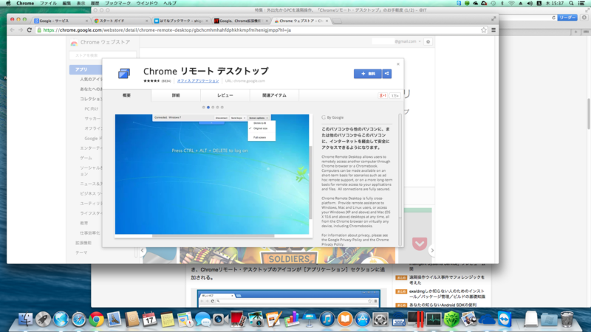Open System Preferences from the Dock

click(380, 319)
